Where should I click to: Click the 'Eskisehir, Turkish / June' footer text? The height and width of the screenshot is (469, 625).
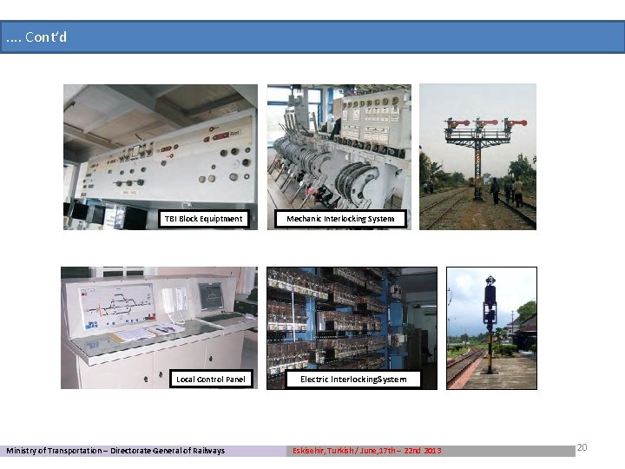coord(366,451)
